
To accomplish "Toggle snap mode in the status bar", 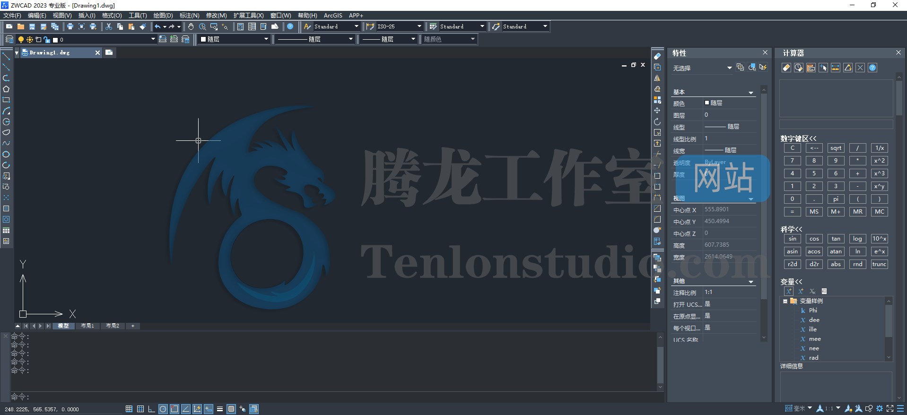I will point(129,409).
